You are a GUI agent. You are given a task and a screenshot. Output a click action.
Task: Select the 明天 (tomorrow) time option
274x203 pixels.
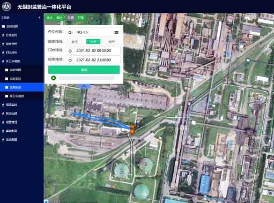pyautogui.click(x=112, y=42)
